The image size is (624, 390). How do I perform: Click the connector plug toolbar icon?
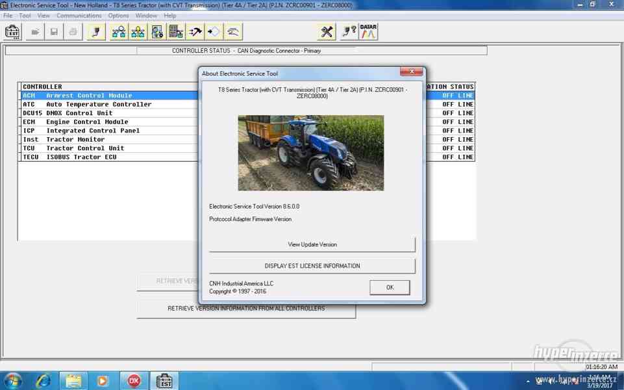click(96, 32)
